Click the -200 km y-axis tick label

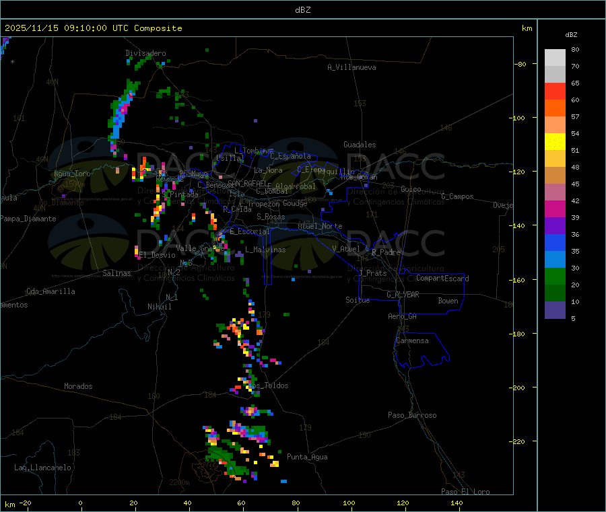tap(518, 388)
